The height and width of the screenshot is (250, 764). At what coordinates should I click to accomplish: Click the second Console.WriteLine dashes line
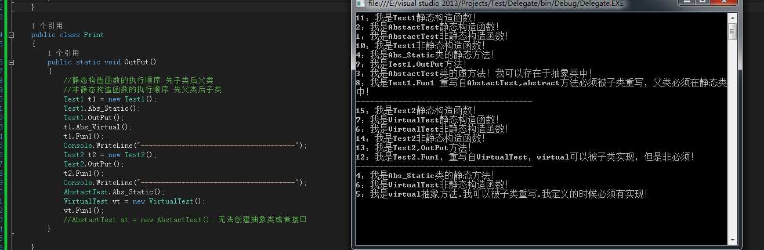click(x=186, y=183)
